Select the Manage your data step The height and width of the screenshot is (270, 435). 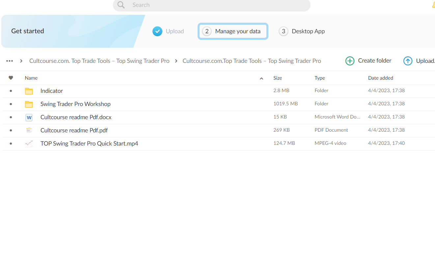point(233,31)
